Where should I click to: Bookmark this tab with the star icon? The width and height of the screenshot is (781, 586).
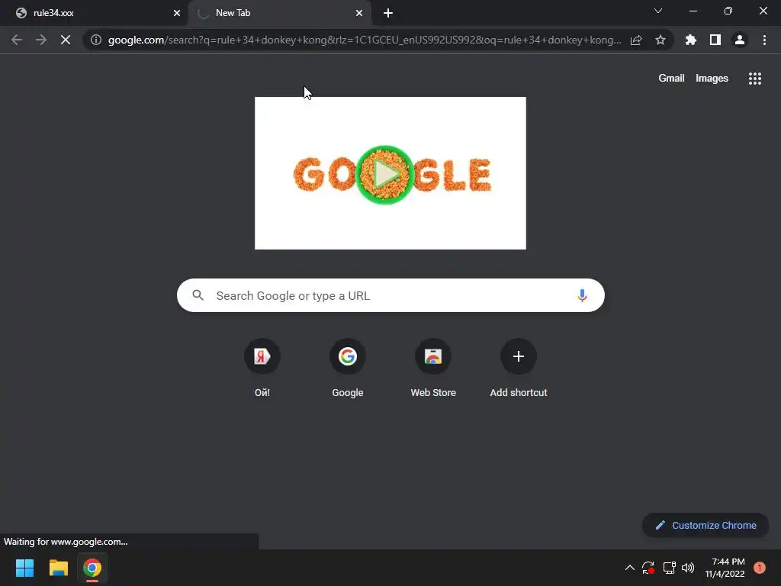660,40
